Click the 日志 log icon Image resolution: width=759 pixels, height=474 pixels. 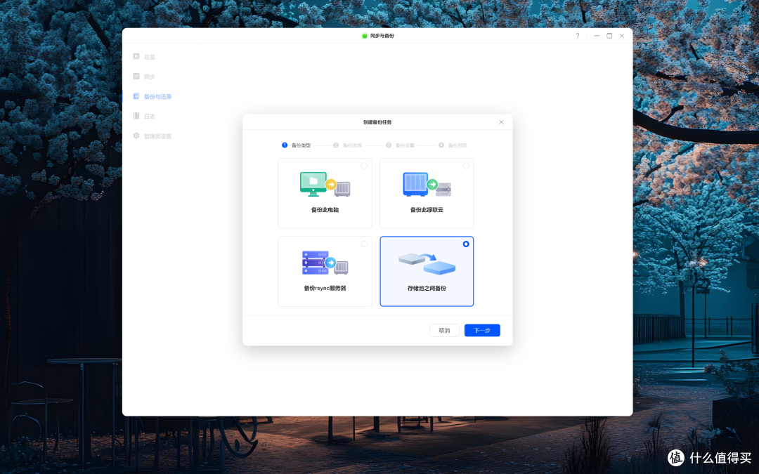pos(136,116)
